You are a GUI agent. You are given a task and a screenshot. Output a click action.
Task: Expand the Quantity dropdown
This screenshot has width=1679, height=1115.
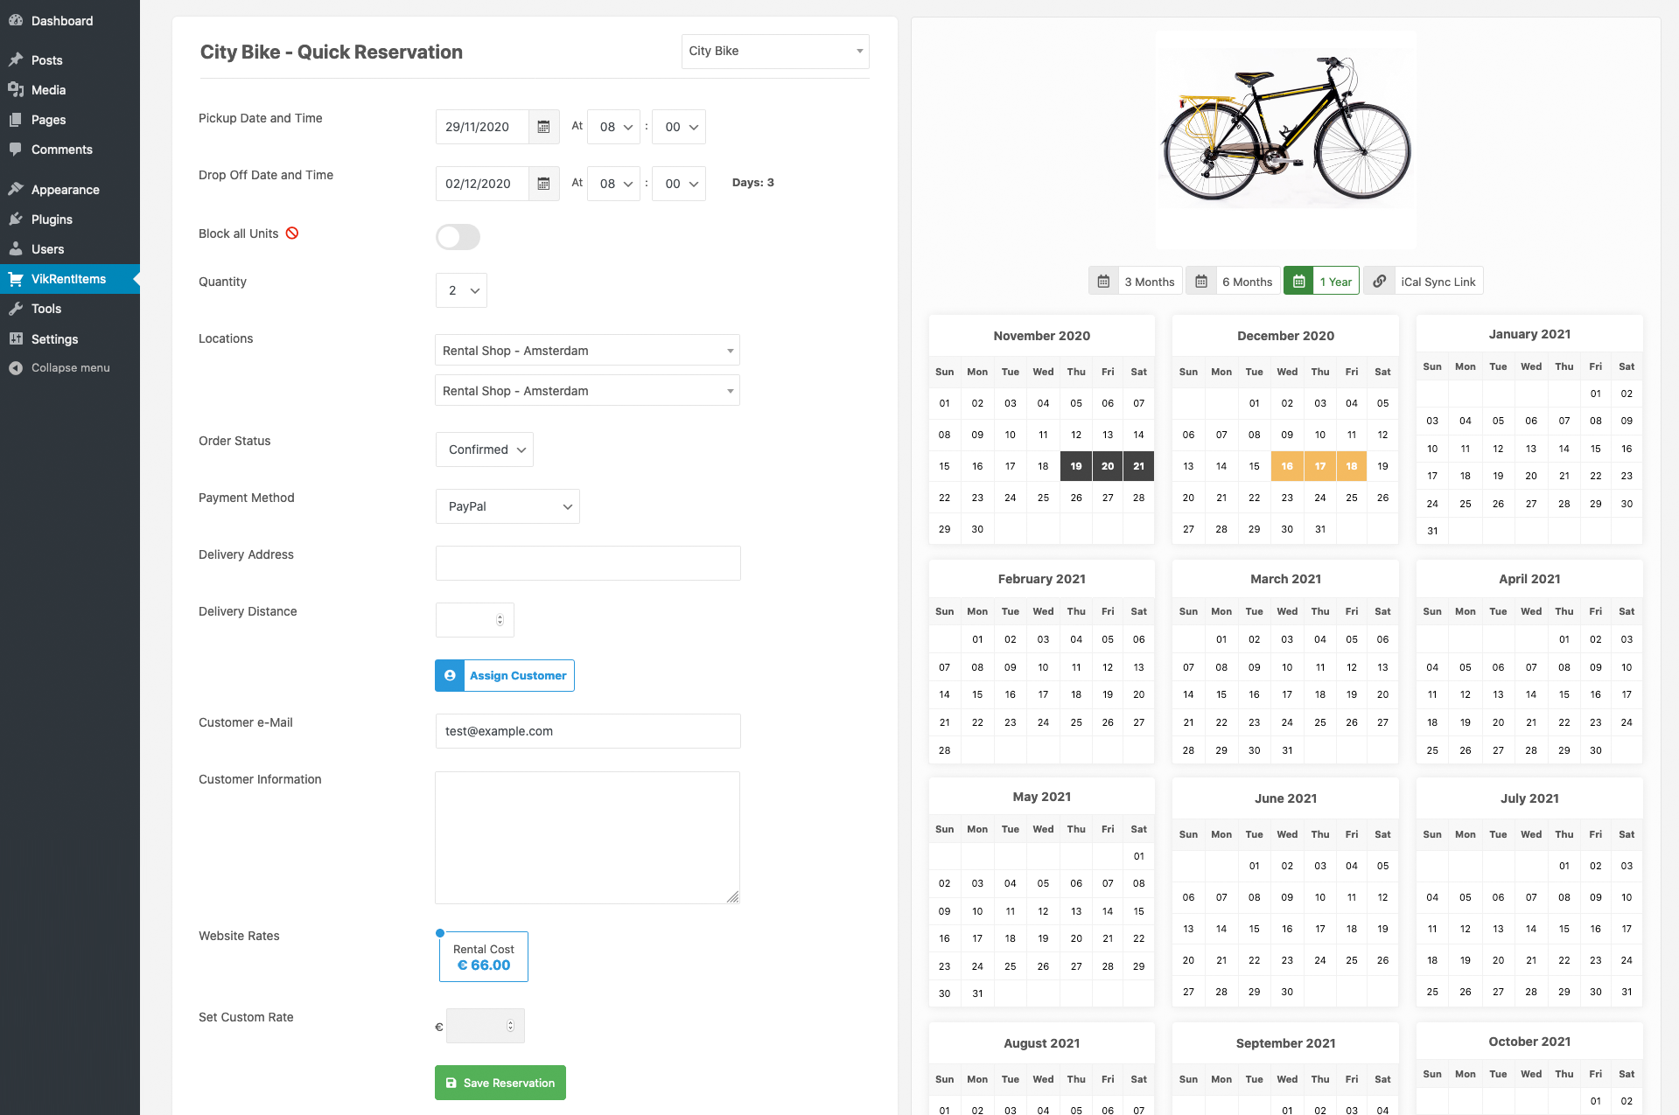[461, 290]
